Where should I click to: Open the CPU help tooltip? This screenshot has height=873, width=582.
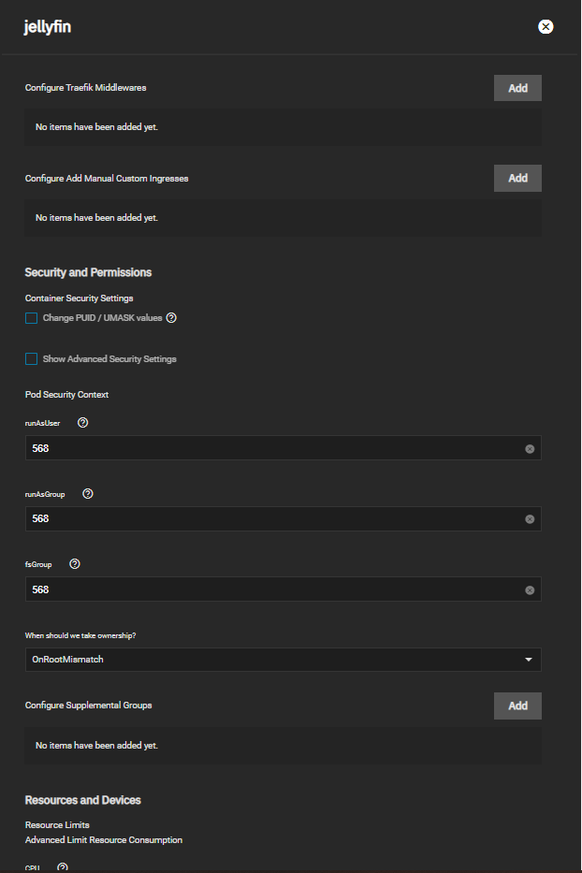63,867
